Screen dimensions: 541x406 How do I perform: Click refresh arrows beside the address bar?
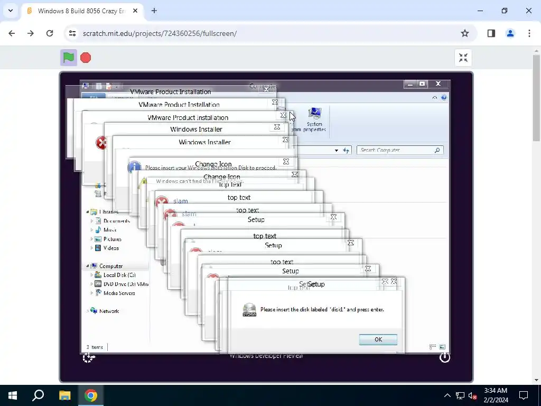coord(346,150)
